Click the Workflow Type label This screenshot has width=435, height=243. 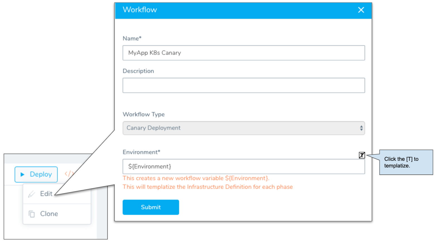coord(144,114)
